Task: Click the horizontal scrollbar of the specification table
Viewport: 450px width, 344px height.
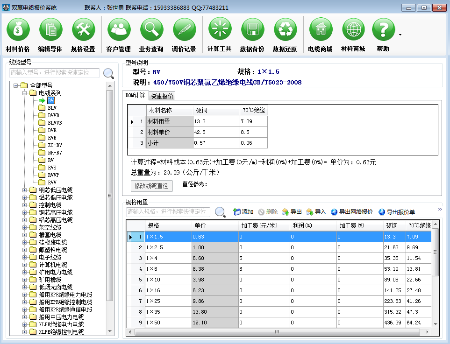Action: click(x=276, y=332)
